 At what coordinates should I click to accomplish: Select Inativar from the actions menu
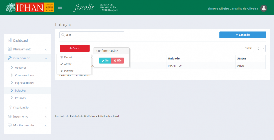click(x=68, y=71)
